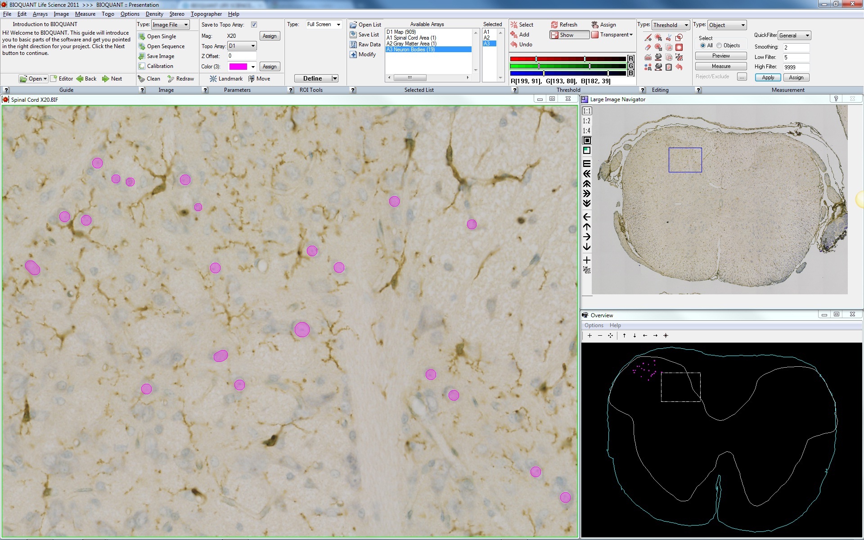The image size is (864, 540).
Task: Toggle the Save to Topo Array checkbox
Action: click(x=254, y=25)
